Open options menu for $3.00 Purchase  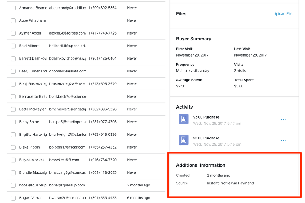point(283,120)
